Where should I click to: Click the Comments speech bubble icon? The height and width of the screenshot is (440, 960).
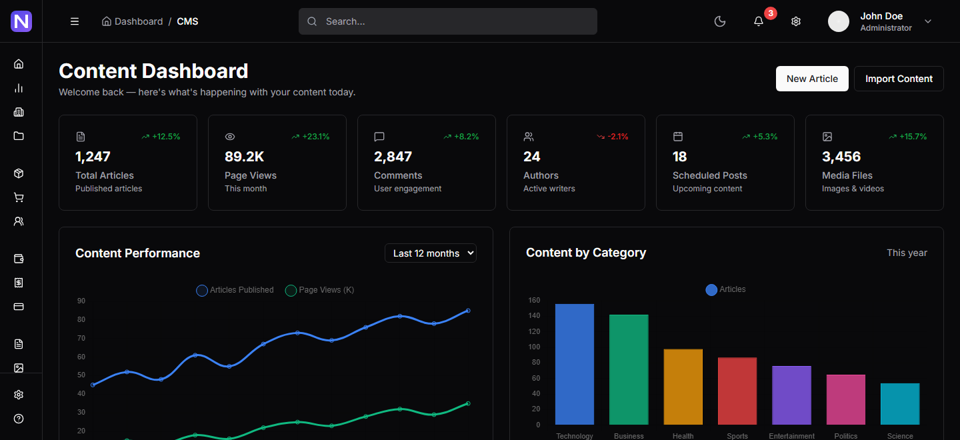(379, 137)
